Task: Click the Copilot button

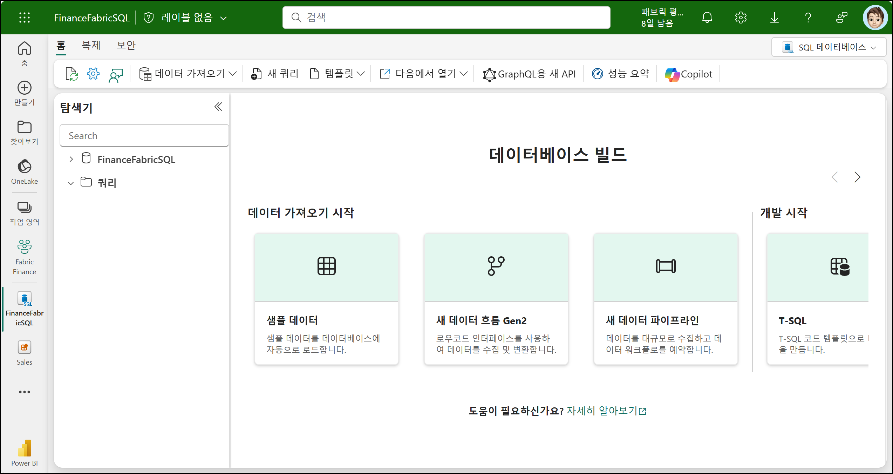Action: click(689, 74)
